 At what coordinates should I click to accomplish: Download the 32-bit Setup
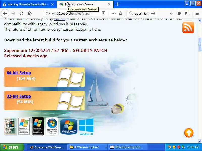click(x=19, y=96)
